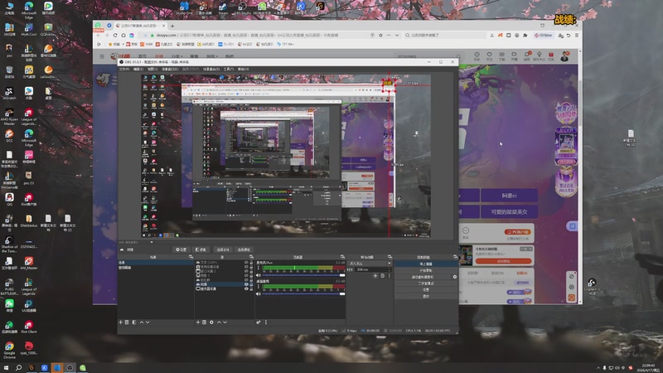
Task: Open scene filters icon in OBS scenes toolbar
Action: [x=134, y=322]
